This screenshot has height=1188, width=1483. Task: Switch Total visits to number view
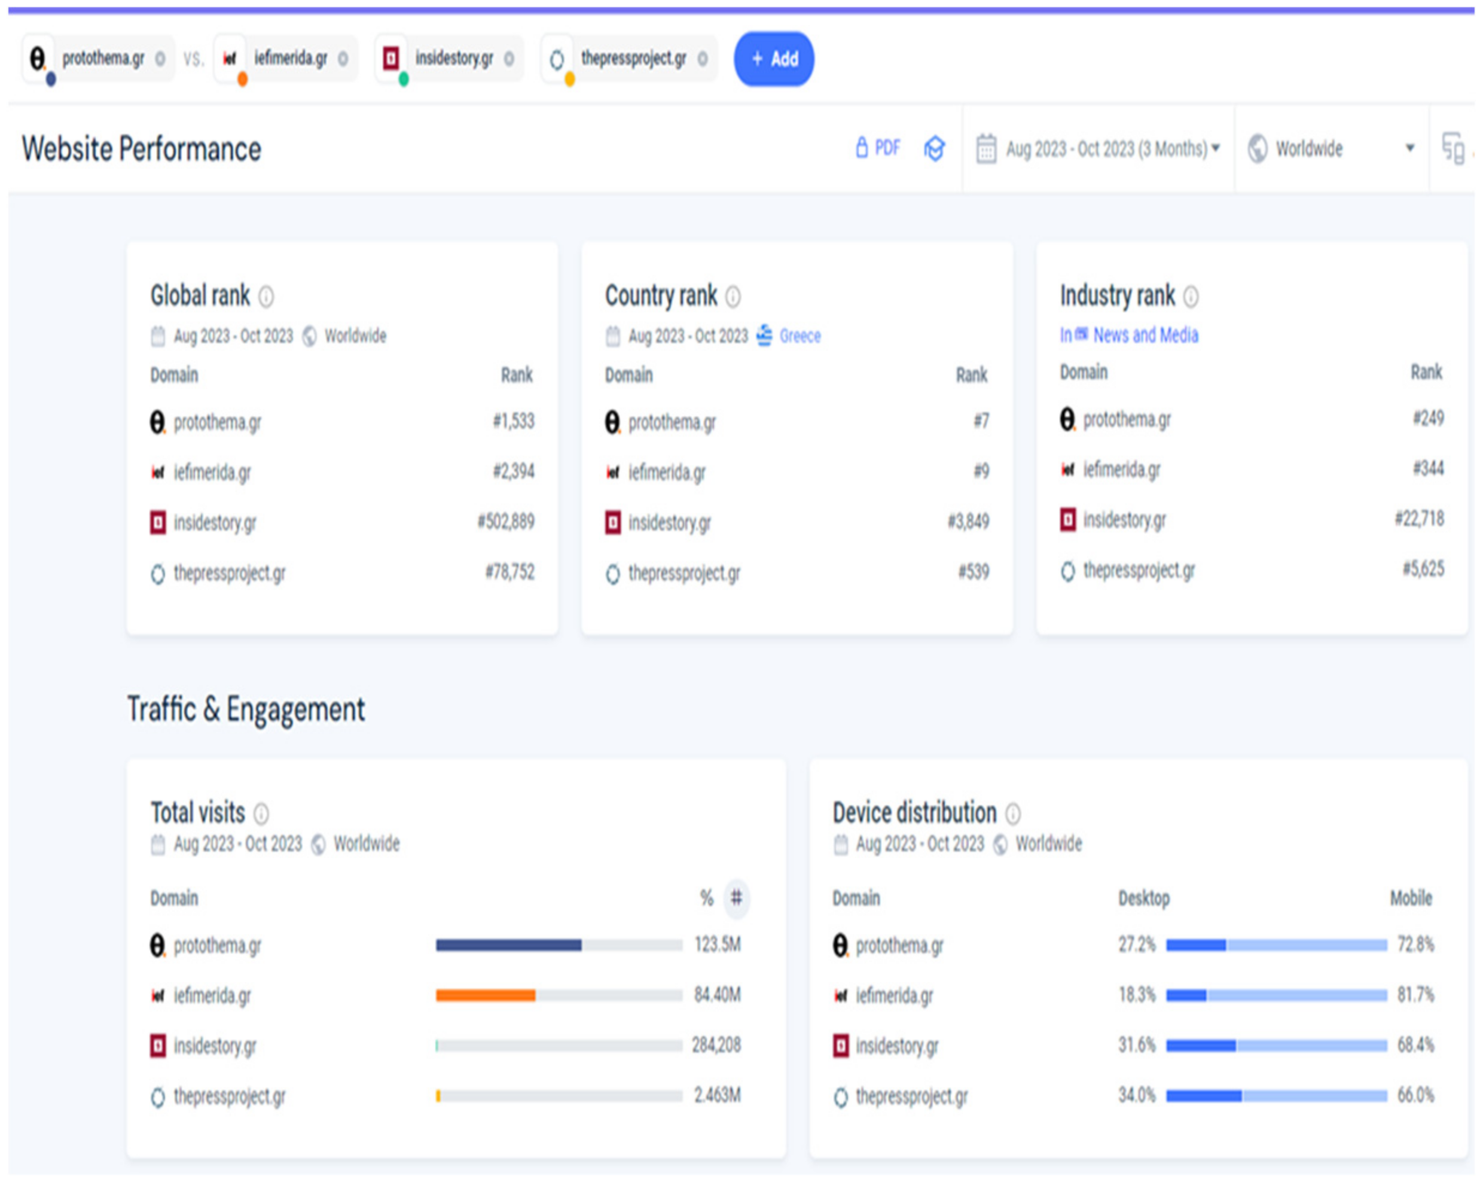point(737,898)
